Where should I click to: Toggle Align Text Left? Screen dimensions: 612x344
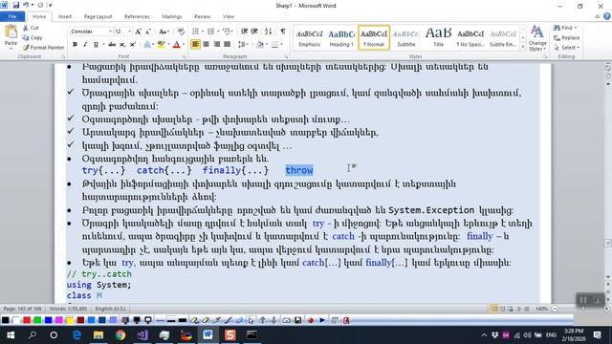(x=195, y=45)
